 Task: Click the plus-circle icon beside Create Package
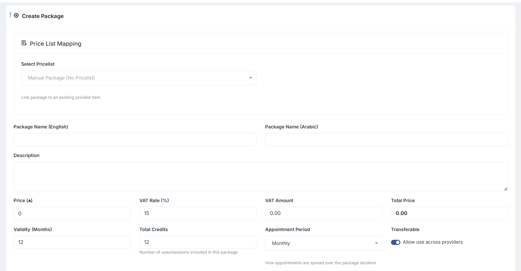tap(16, 15)
